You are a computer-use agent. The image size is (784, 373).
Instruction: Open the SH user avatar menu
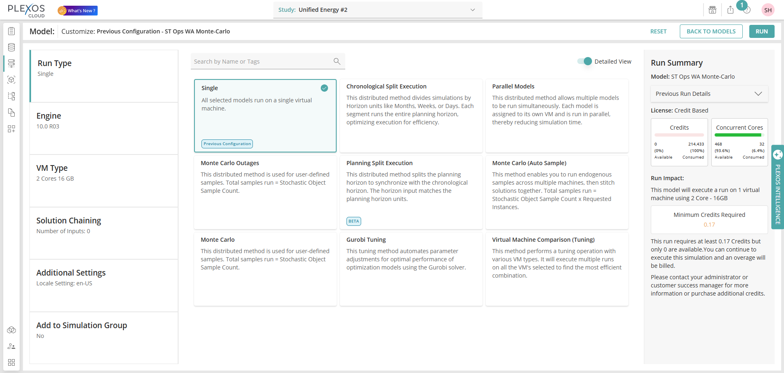768,10
